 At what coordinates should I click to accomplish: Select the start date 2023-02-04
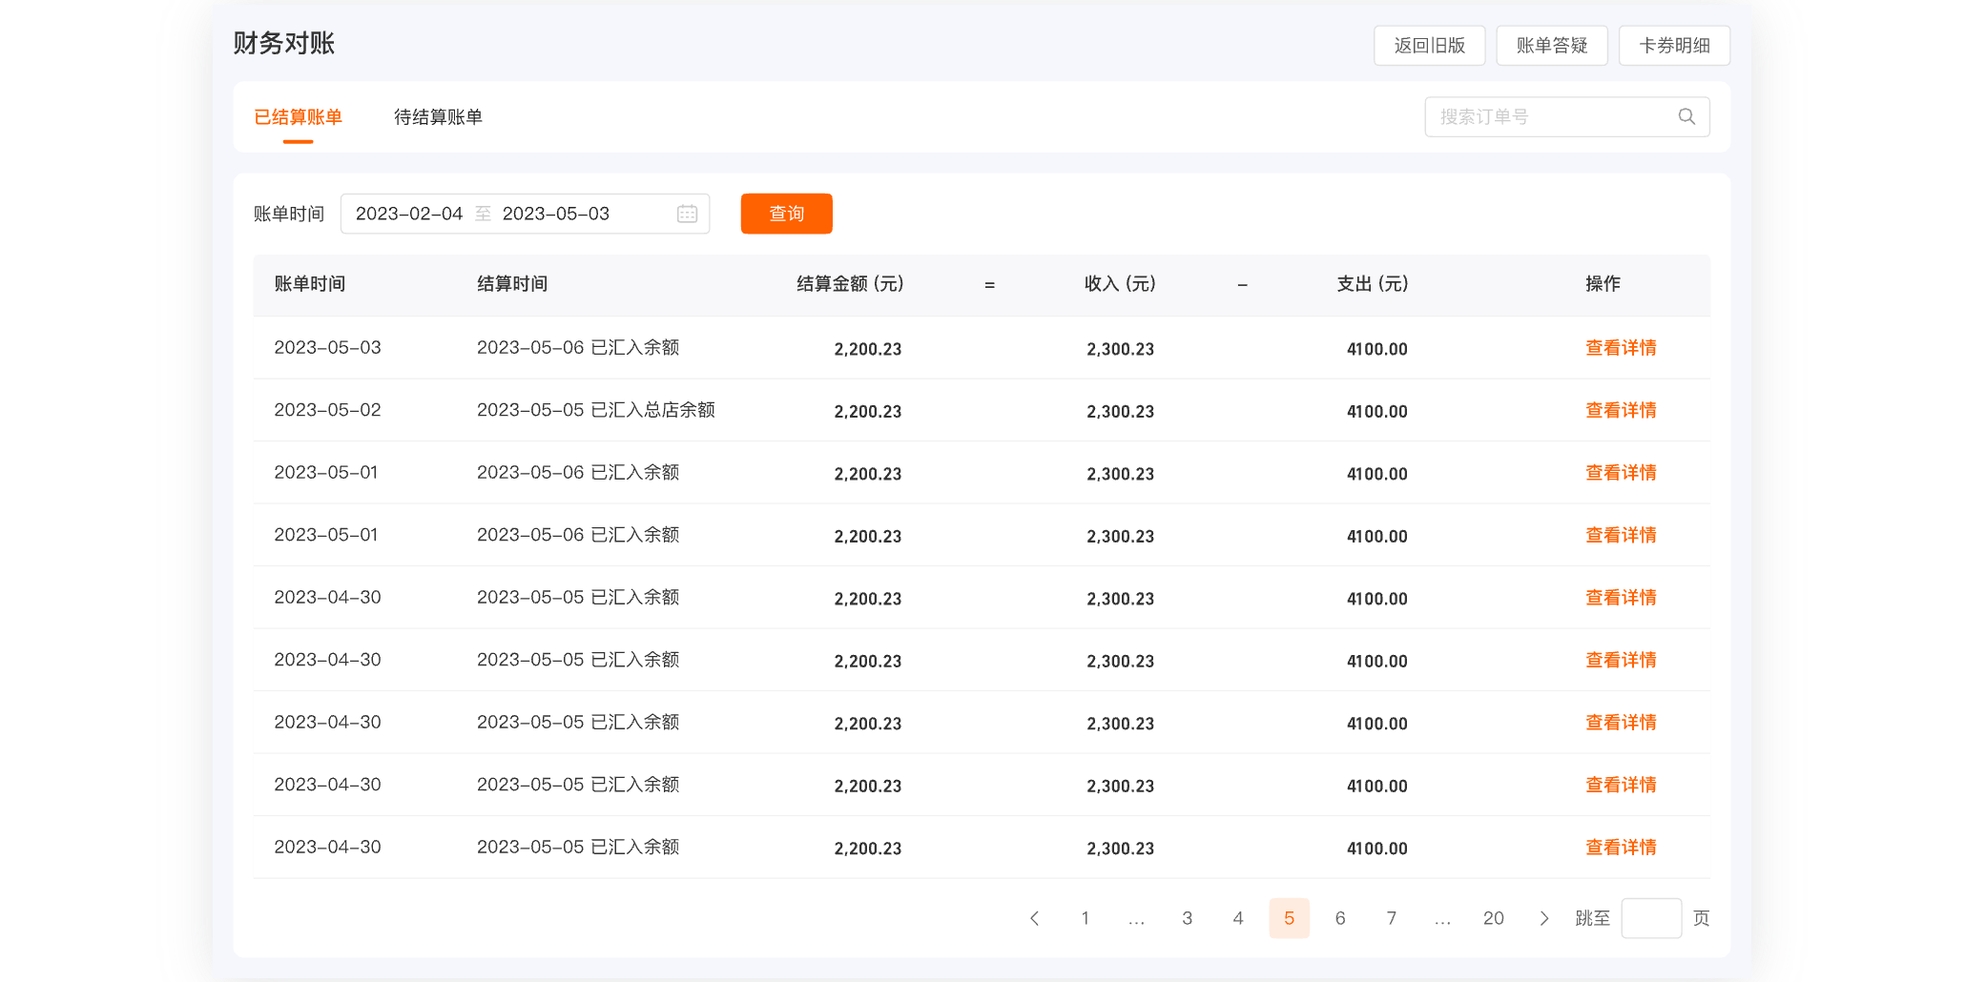tap(409, 214)
